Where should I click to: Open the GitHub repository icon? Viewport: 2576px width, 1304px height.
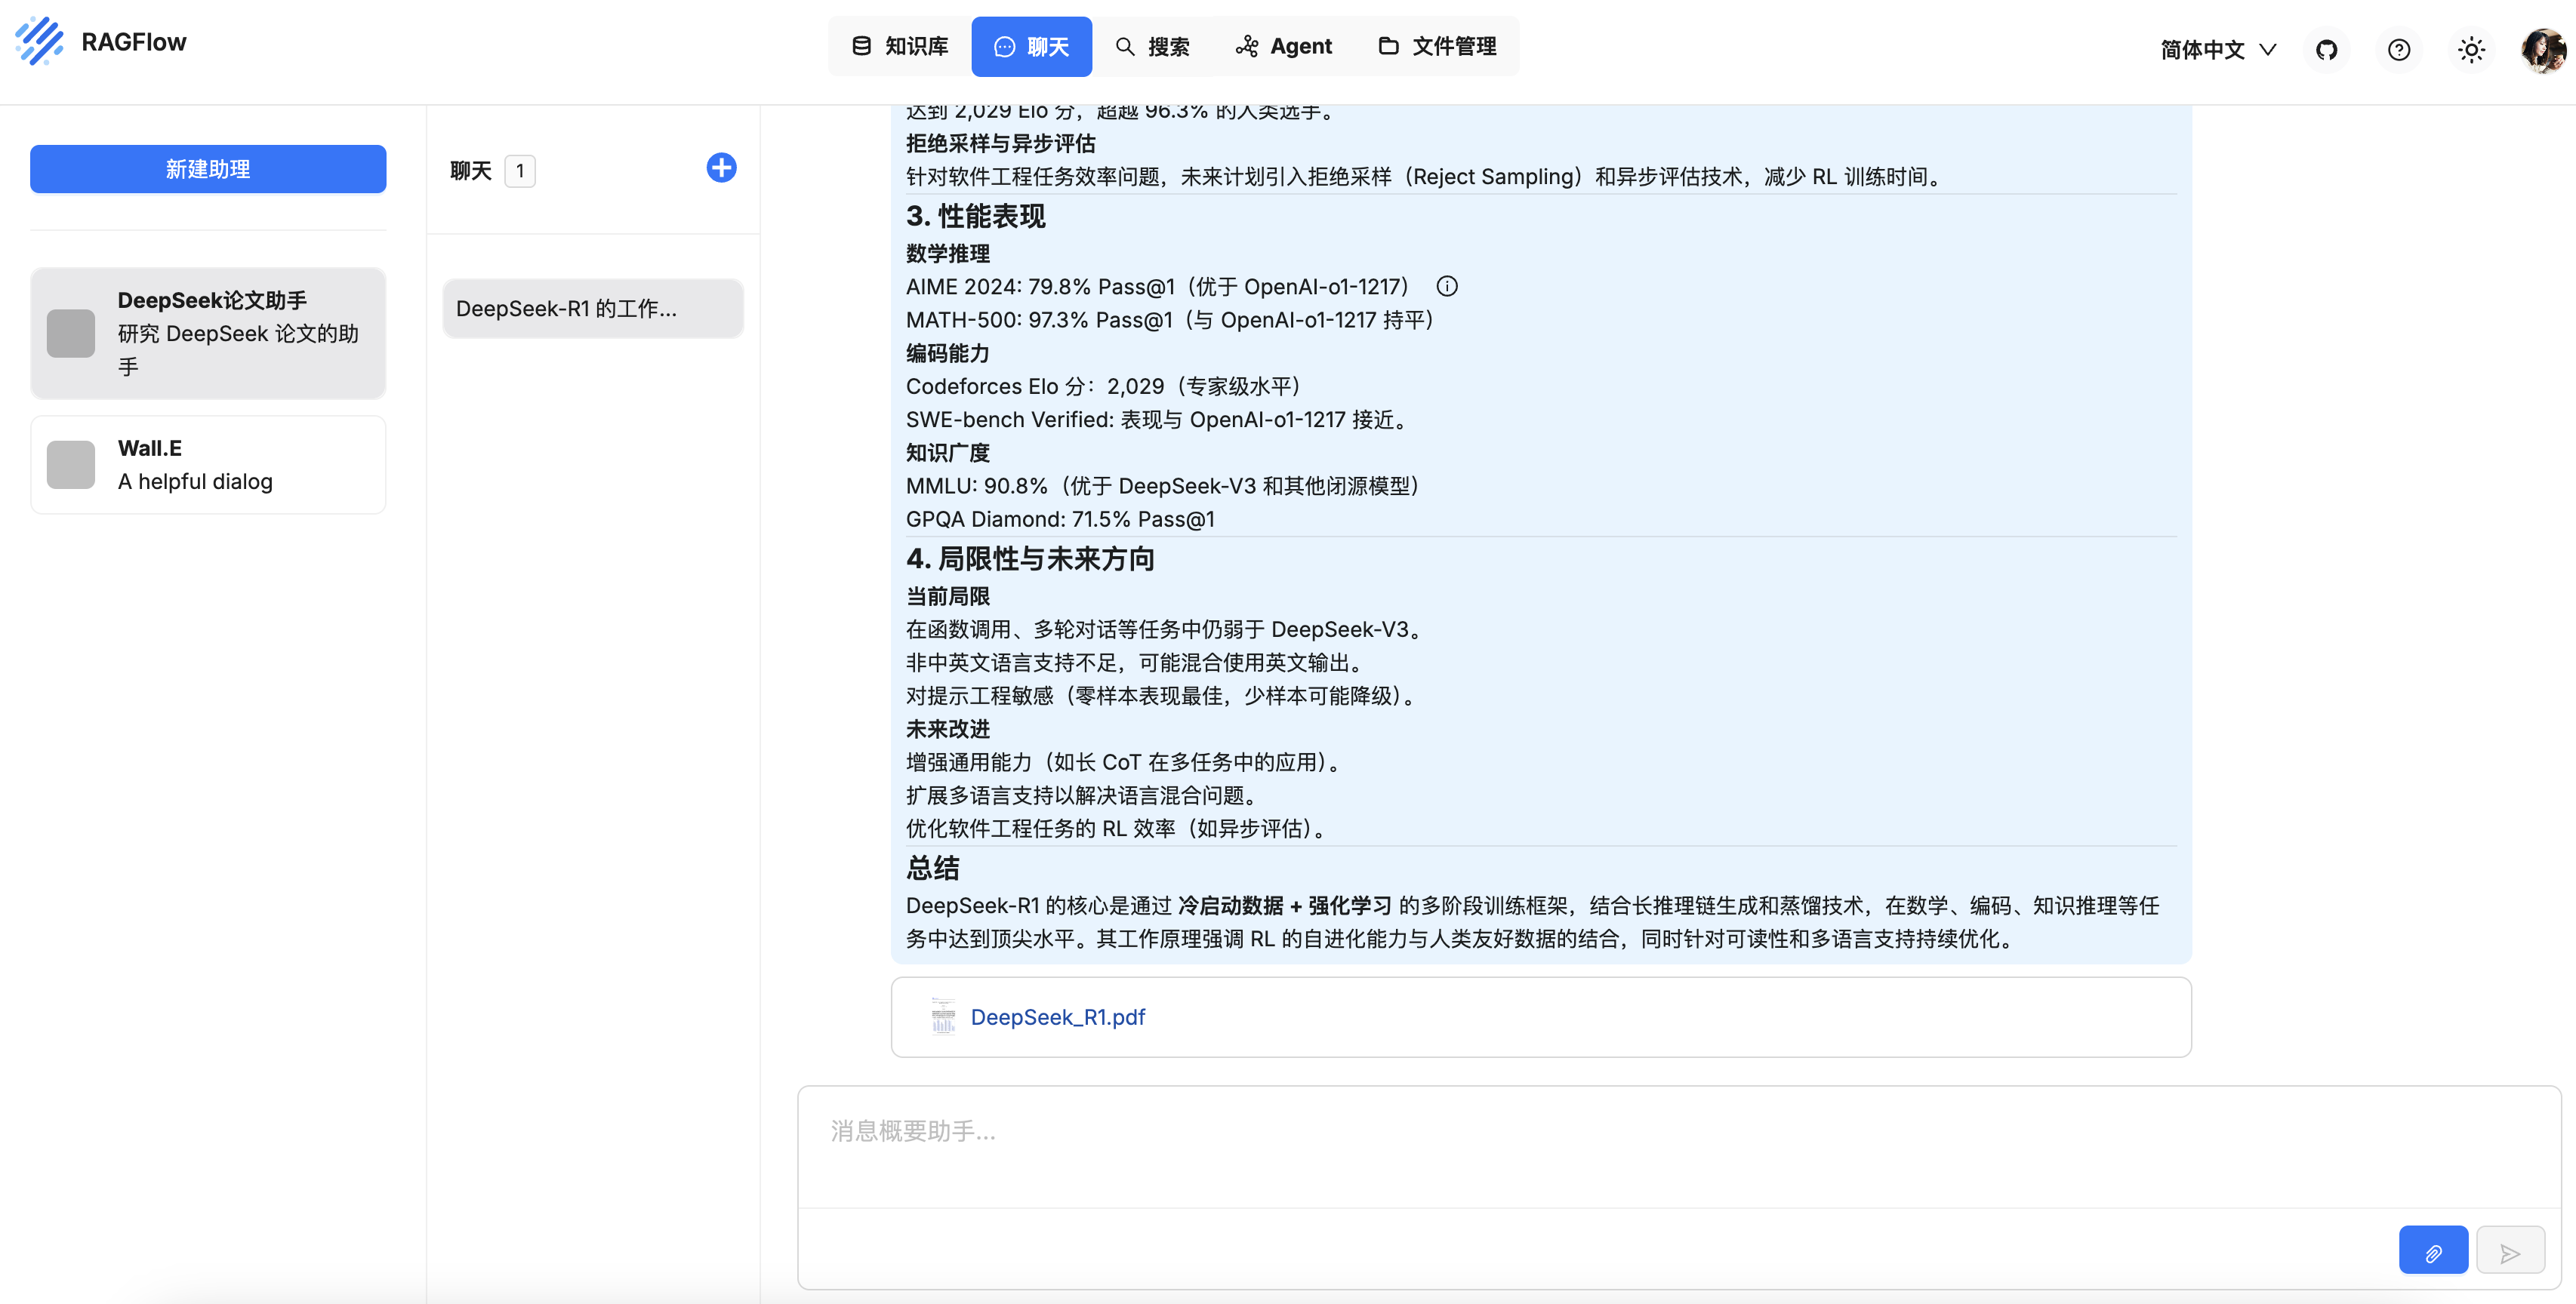pos(2326,50)
